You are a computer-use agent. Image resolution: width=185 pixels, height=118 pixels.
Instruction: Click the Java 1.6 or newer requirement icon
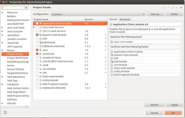coord(112,42)
